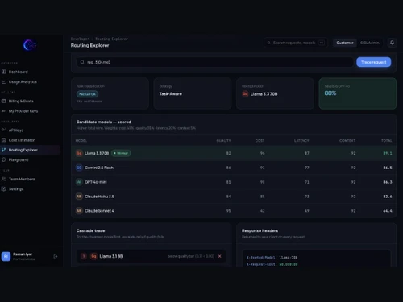Image resolution: width=403 pixels, height=302 pixels.
Task: Click the Cost column header
Action: (x=260, y=141)
